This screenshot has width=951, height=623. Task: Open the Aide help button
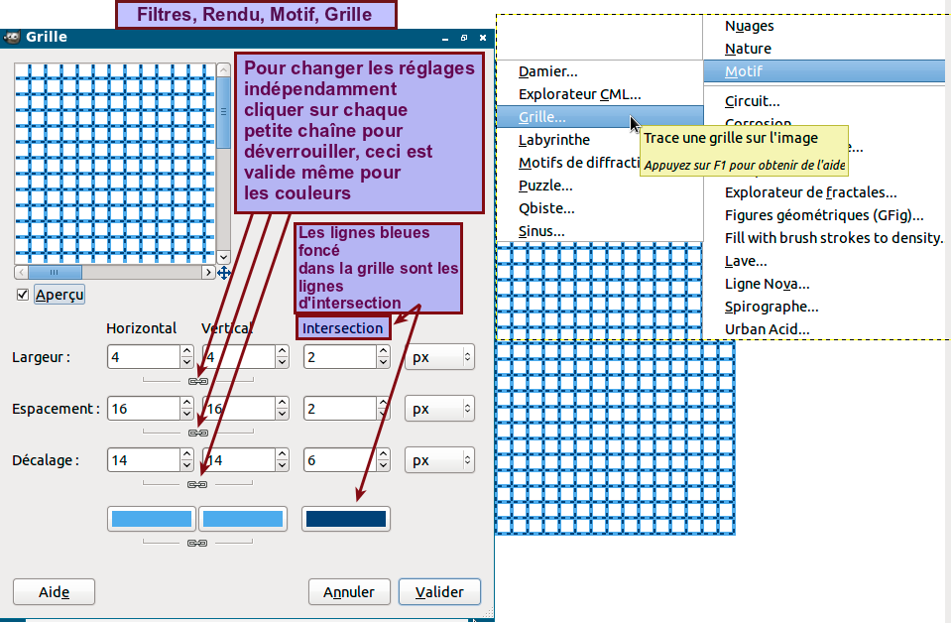54,592
